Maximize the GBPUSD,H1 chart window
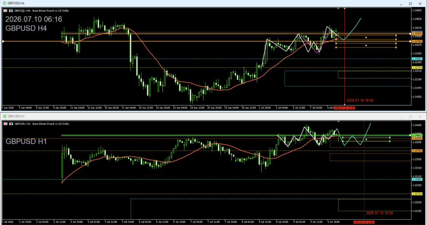This screenshot has height=225, width=427. pos(410,117)
